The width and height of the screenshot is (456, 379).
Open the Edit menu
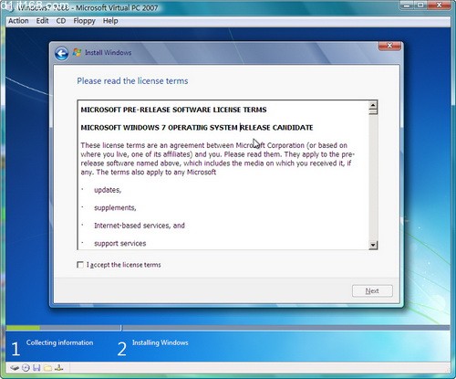point(42,21)
